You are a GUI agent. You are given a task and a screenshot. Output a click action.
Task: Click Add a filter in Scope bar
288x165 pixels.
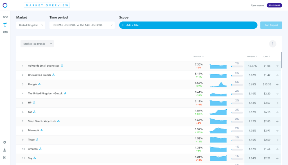point(188,25)
